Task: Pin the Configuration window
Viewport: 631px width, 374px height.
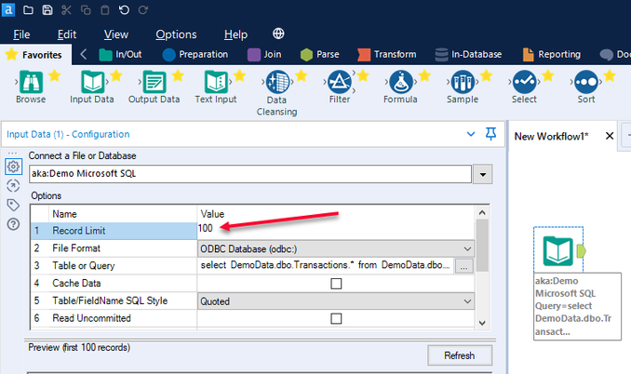Action: pos(491,134)
